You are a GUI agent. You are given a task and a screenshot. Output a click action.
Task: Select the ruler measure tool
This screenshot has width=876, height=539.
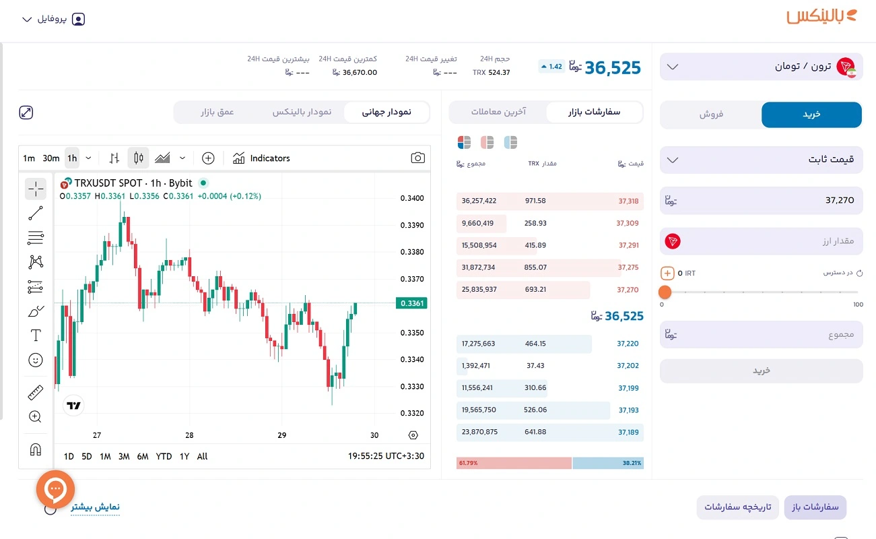pyautogui.click(x=36, y=392)
